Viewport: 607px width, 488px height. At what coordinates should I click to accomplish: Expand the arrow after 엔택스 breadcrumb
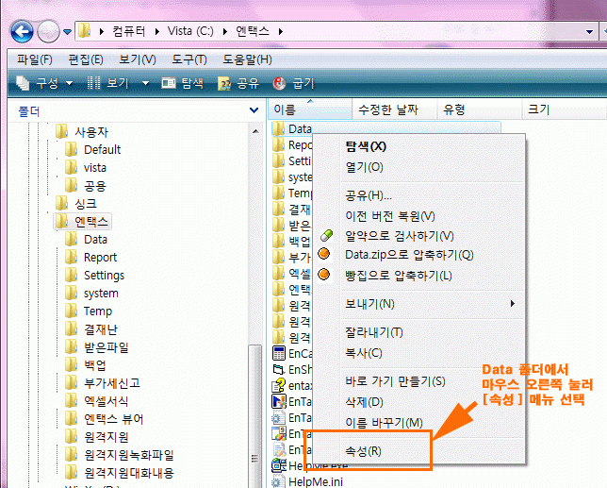click(x=281, y=31)
